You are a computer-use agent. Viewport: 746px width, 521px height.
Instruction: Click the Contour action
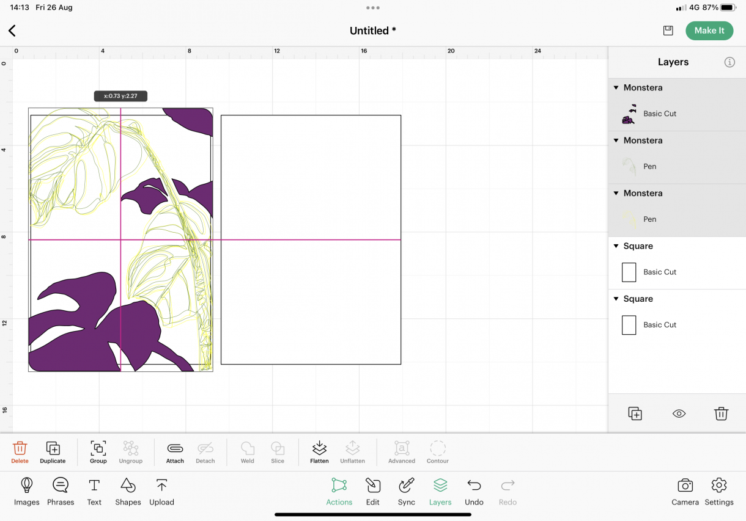[x=437, y=453]
